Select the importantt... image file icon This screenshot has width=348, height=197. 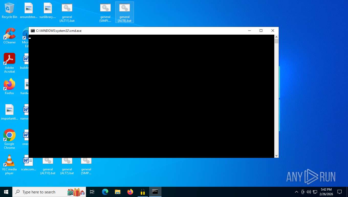(x=9, y=112)
